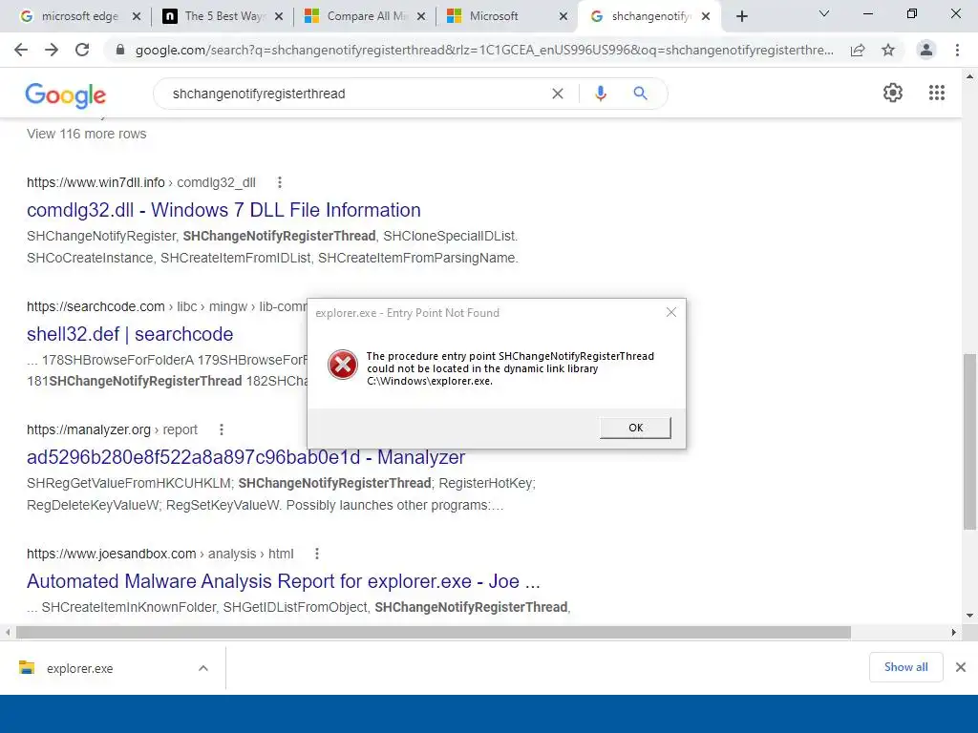Screen dimensions: 978x733
Task: Click the scroll right arrow
Action: coord(954,632)
